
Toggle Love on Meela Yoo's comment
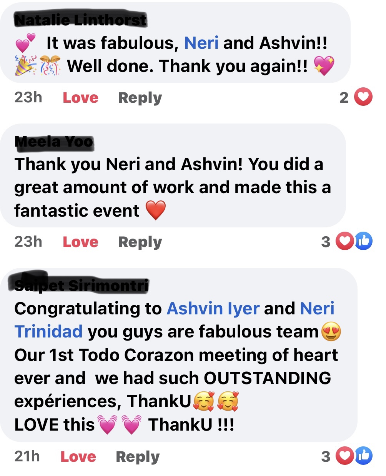tap(81, 242)
